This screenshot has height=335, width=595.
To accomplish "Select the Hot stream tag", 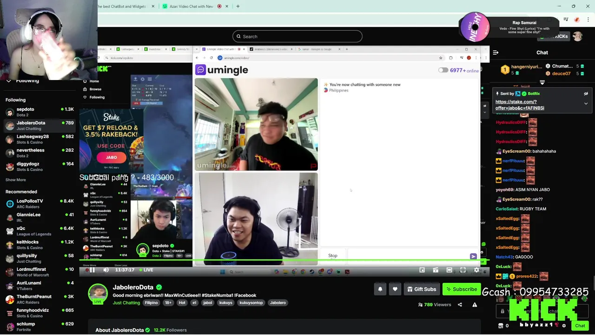I will pyautogui.click(x=182, y=303).
